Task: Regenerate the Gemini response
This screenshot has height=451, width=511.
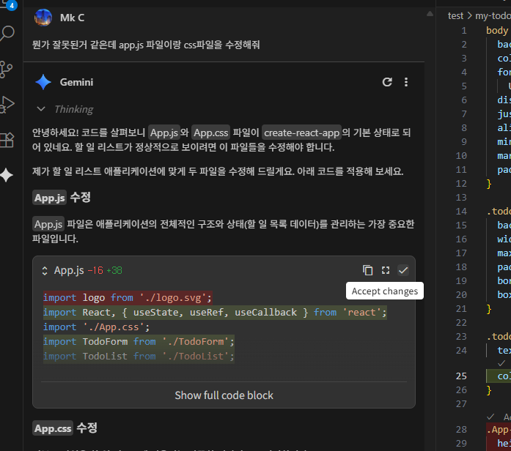Action: pyautogui.click(x=387, y=82)
